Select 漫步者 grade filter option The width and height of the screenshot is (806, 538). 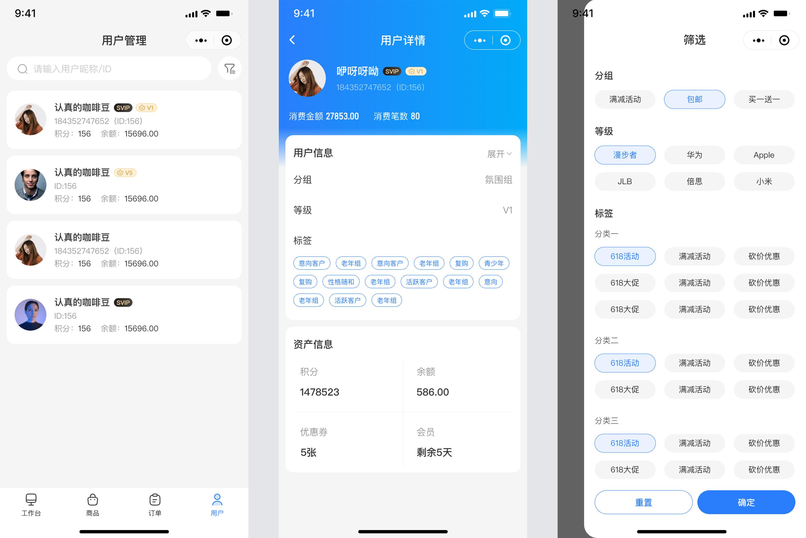click(625, 155)
